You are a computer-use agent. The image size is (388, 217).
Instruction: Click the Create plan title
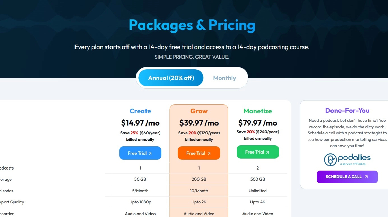[140, 111]
